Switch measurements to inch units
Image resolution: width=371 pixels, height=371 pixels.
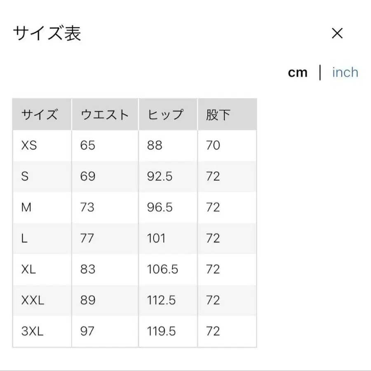coord(345,72)
